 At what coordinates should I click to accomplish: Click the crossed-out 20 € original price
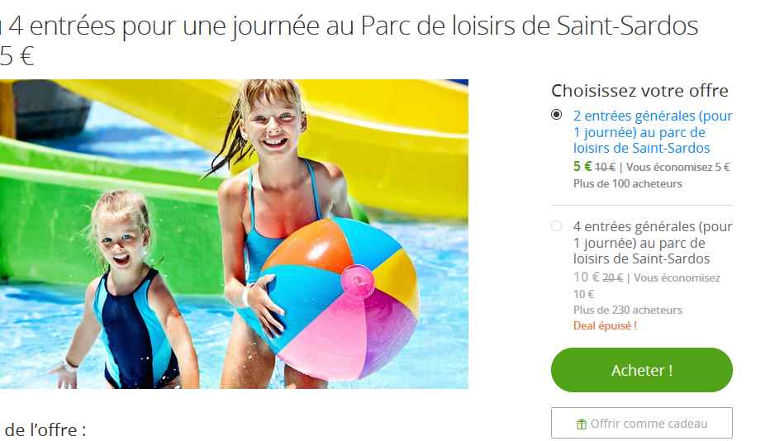point(613,278)
